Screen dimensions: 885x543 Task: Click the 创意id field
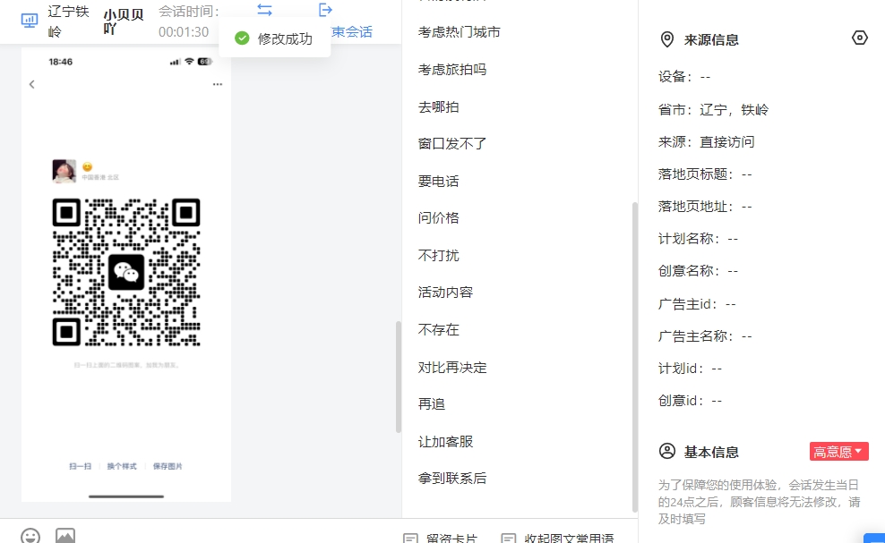pos(691,401)
